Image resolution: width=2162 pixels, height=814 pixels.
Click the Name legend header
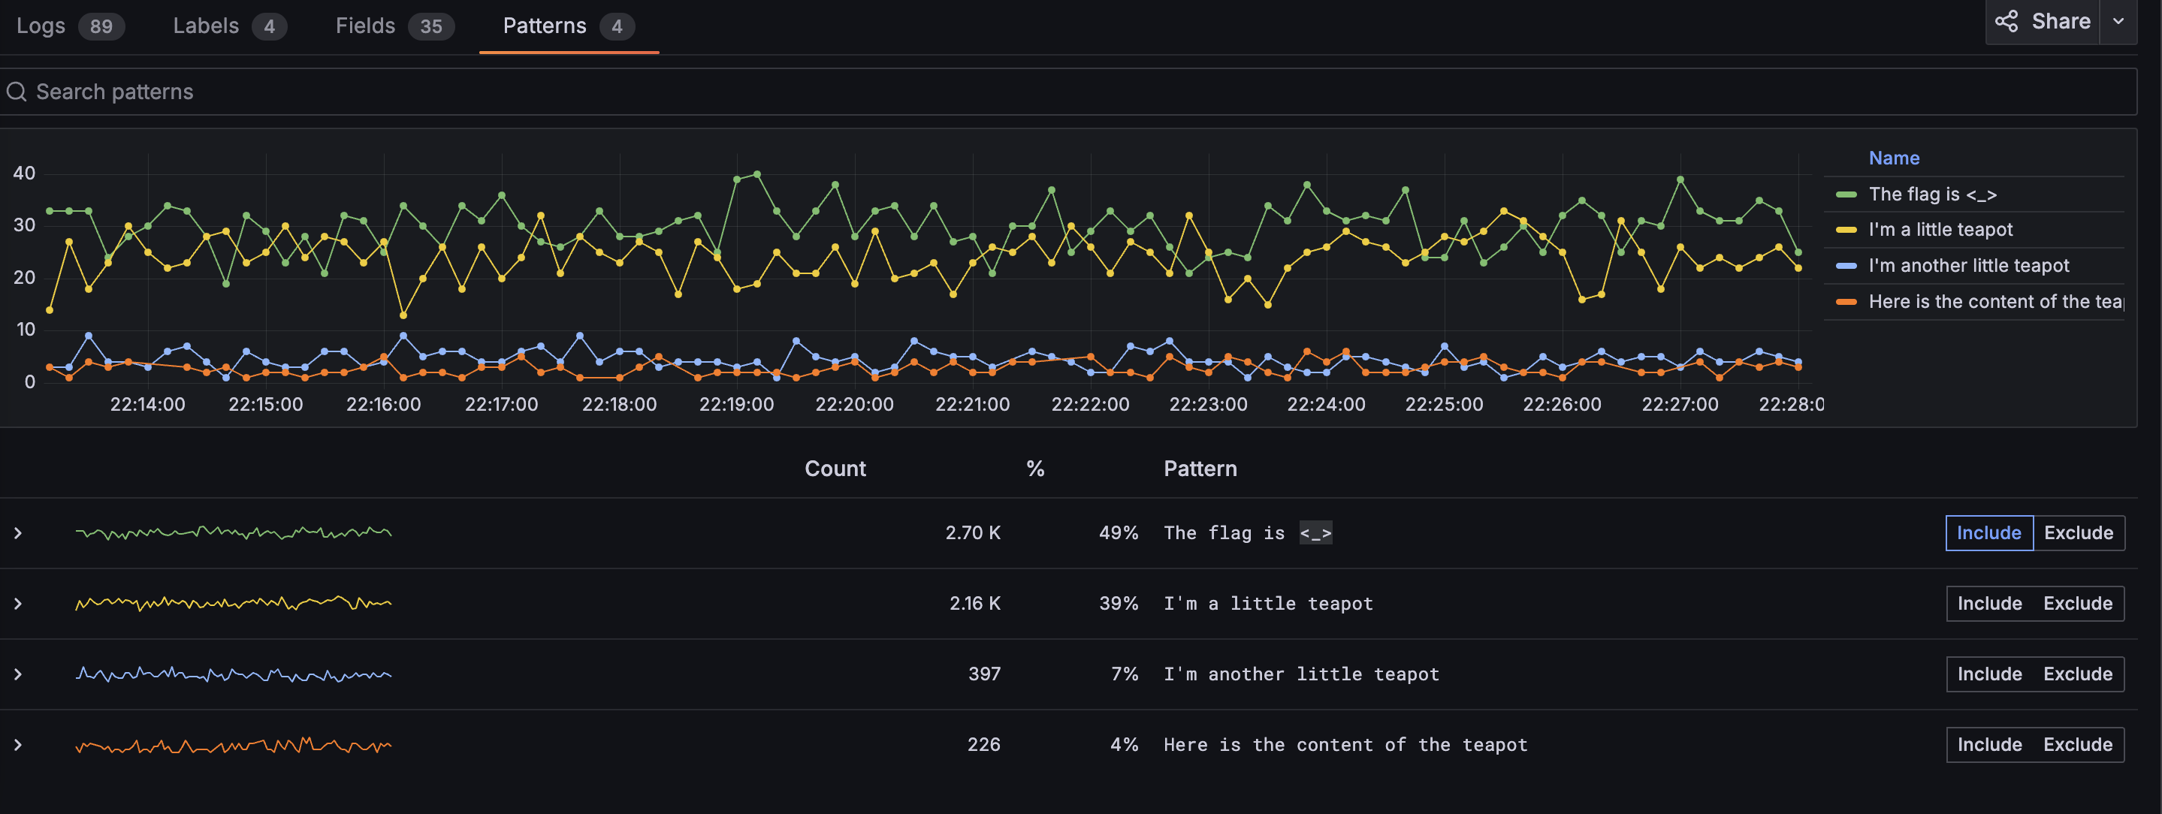click(1893, 158)
